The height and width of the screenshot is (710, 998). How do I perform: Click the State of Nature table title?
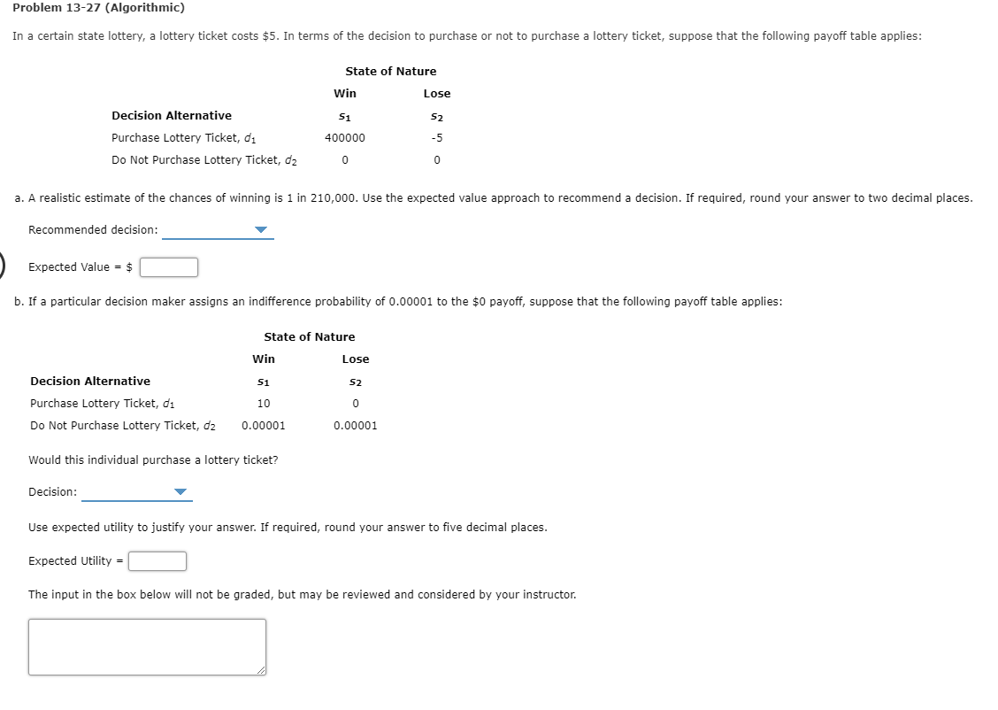pos(390,71)
